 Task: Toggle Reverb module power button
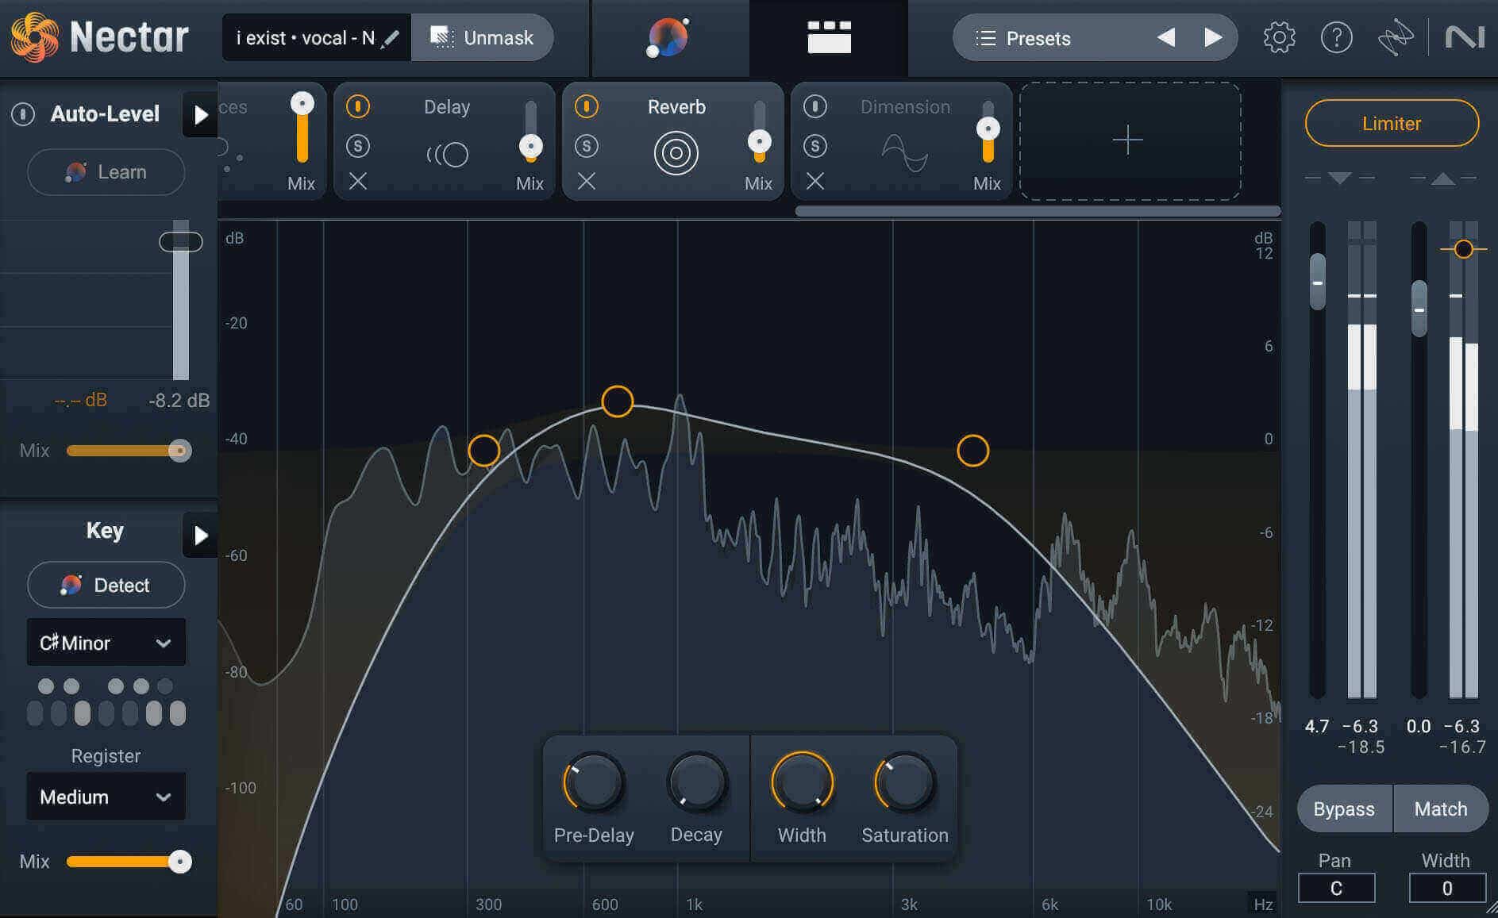point(587,106)
